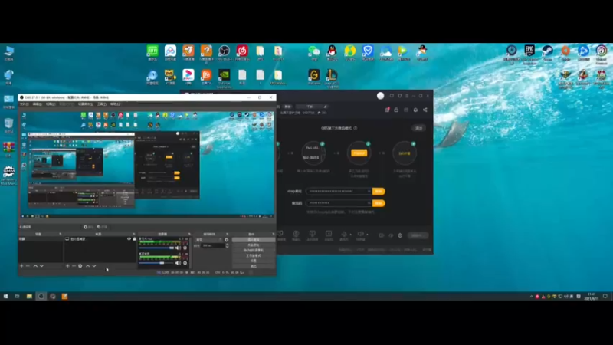Click the Settings button in OBS Controls

[x=254, y=261]
